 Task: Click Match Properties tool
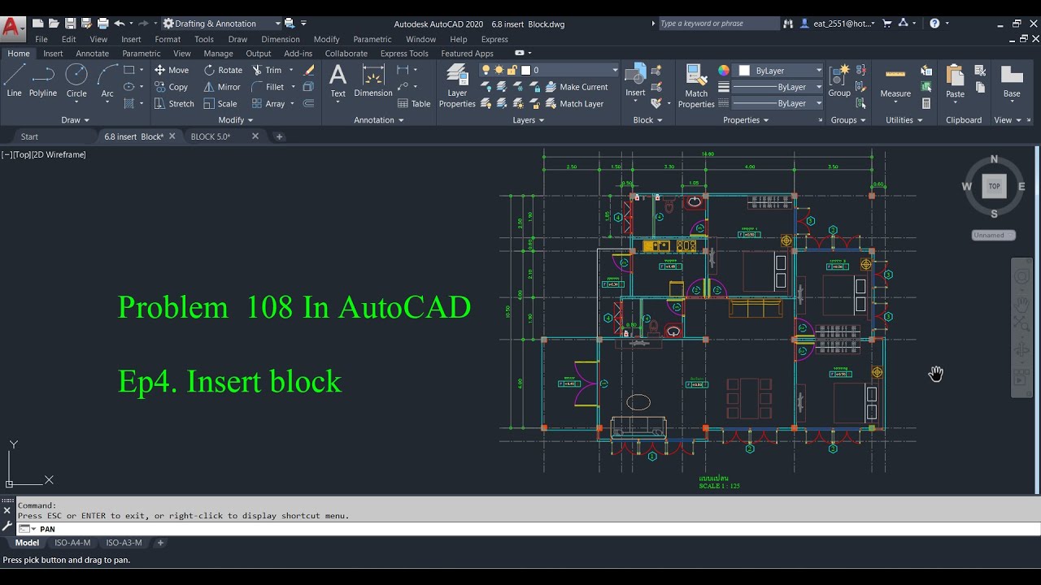[x=696, y=85]
